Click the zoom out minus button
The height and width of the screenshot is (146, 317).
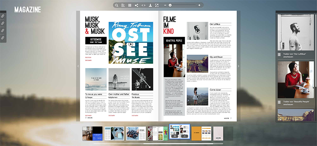coord(165,5)
